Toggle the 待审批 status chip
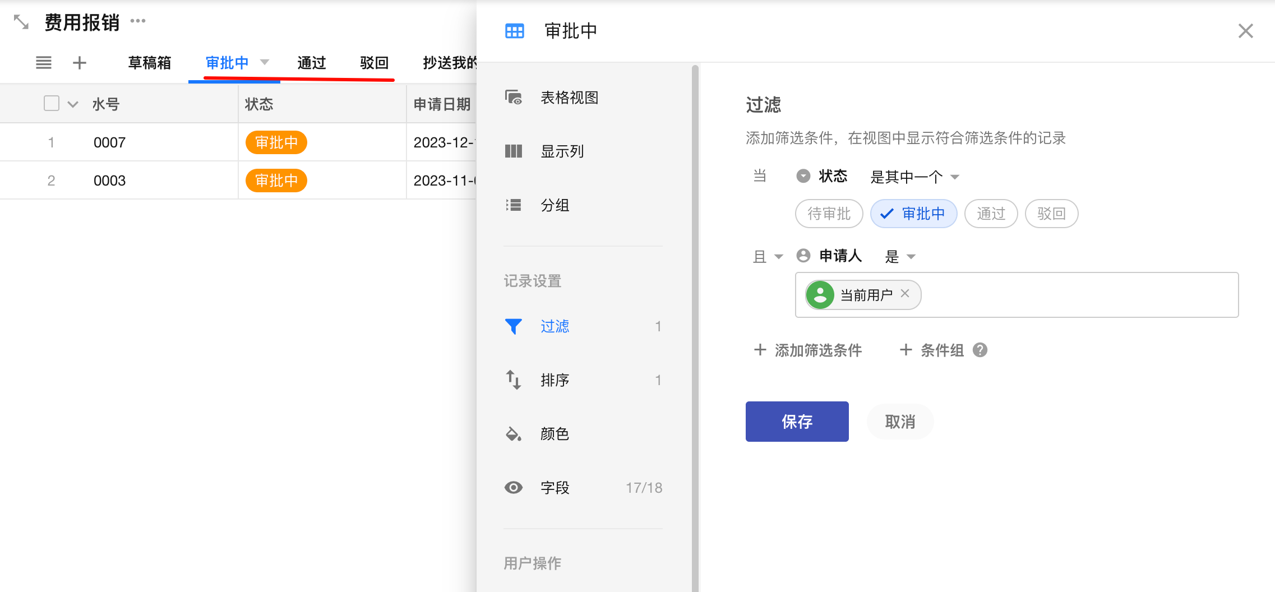The image size is (1275, 592). click(829, 214)
